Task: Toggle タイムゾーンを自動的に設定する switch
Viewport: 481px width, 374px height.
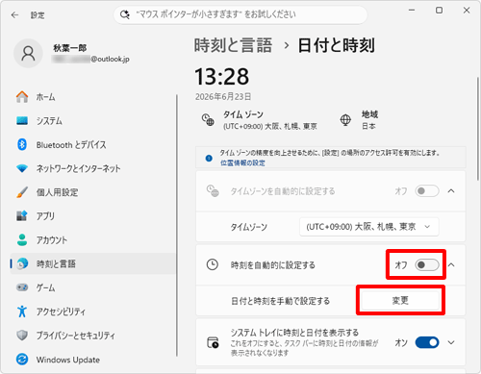Action: pos(427,191)
